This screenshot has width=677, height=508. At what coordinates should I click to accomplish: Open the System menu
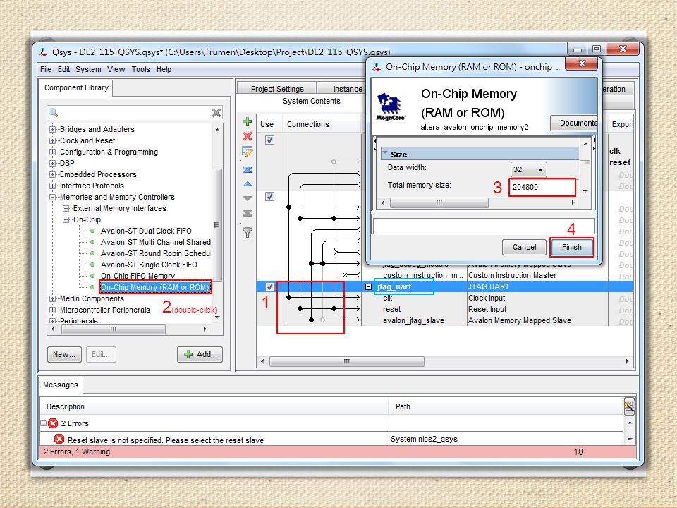(x=88, y=69)
